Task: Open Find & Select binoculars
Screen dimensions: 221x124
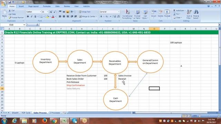Action: pos(196,14)
